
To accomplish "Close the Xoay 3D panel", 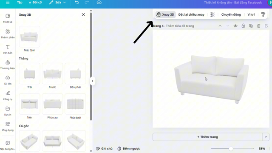I will (x=83, y=14).
